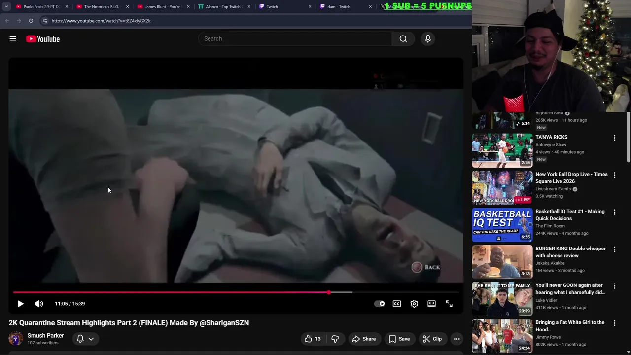The width and height of the screenshot is (631, 355).
Task: Open TANYA RICKS video thumbnail
Action: click(x=502, y=150)
